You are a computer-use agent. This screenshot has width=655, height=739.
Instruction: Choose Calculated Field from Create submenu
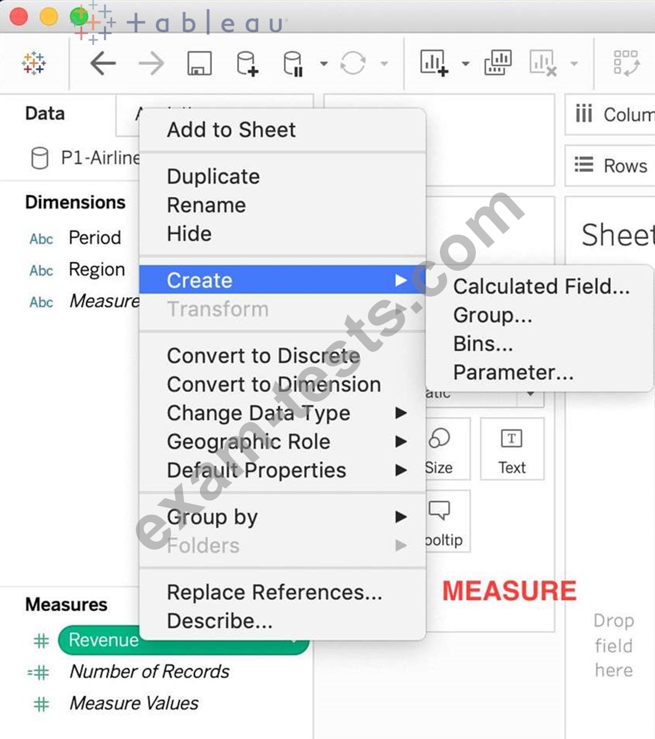click(x=541, y=287)
